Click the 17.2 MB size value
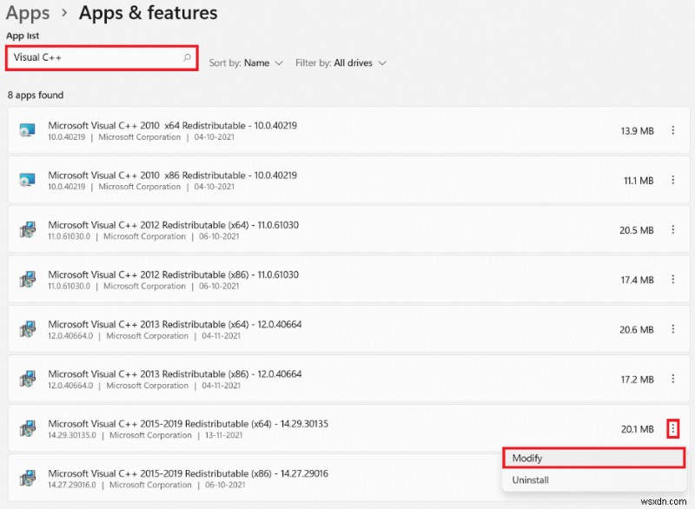Viewport: 695px width, 509px height. click(x=637, y=380)
